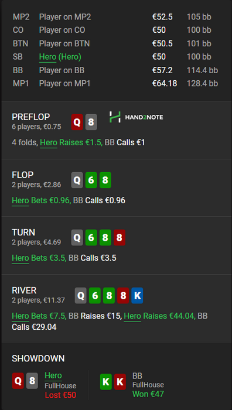Click the red 8 turn card
This screenshot has height=410, width=232.
(x=120, y=237)
